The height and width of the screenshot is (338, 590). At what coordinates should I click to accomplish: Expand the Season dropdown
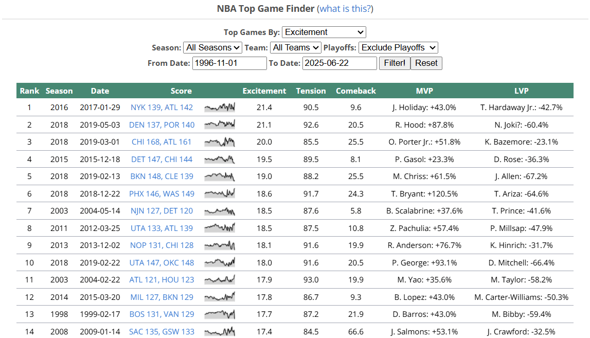click(212, 47)
